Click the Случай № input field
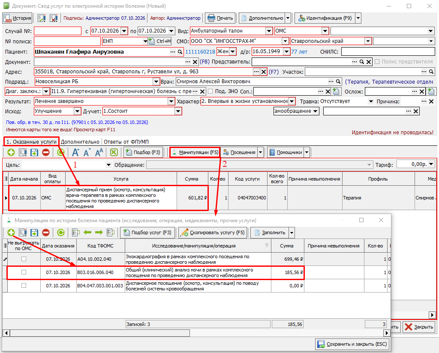This screenshot has width=439, height=353. click(58, 31)
